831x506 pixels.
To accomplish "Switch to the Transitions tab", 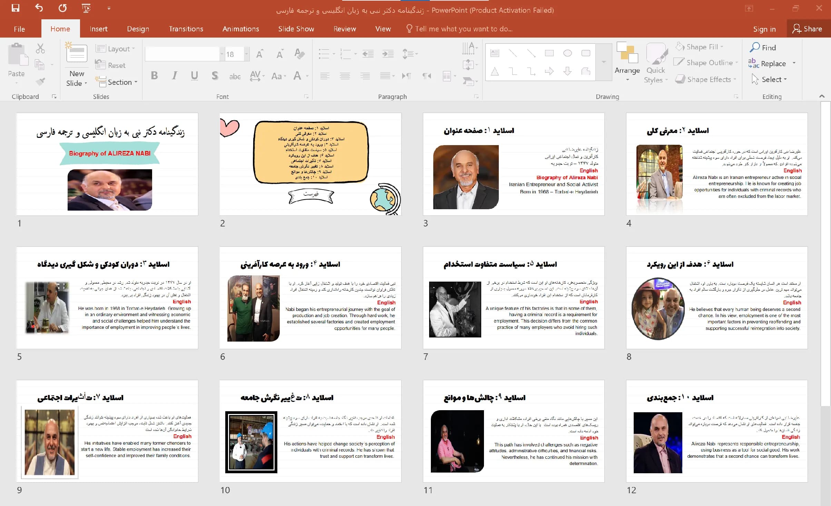I will click(186, 29).
